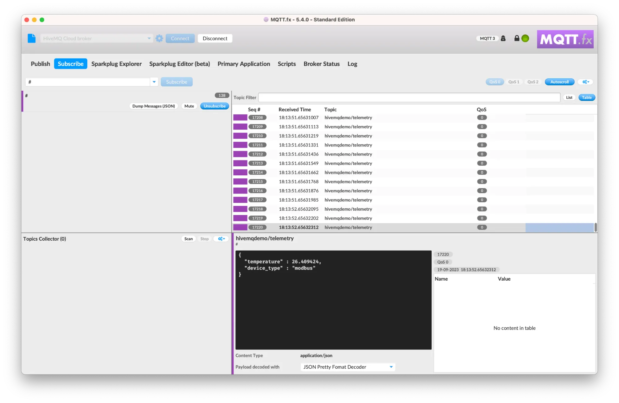
Task: Click the Connect button
Action: coord(180,38)
